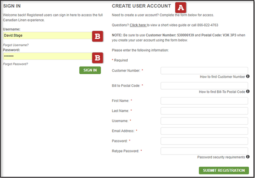Open the Forgot Password link

click(15, 64)
